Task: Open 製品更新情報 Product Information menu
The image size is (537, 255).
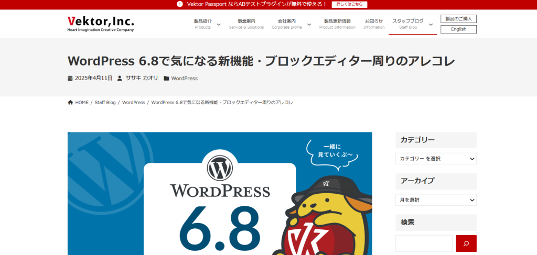Action: click(337, 24)
